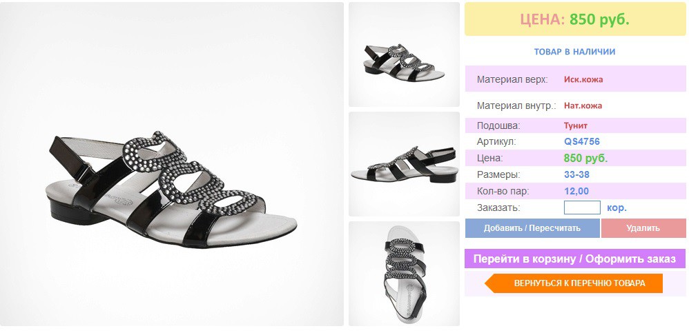
Task: Click the Кол-во пар value 12,00
Action: (576, 191)
